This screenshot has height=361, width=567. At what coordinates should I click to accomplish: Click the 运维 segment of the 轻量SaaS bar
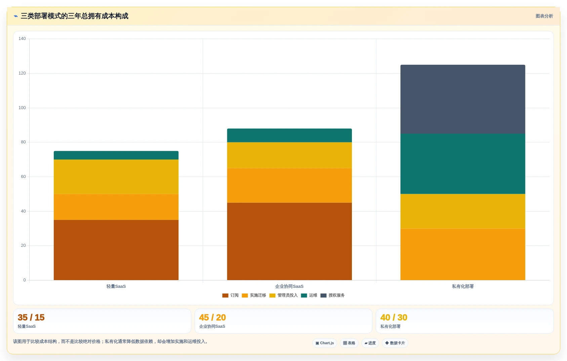116,155
